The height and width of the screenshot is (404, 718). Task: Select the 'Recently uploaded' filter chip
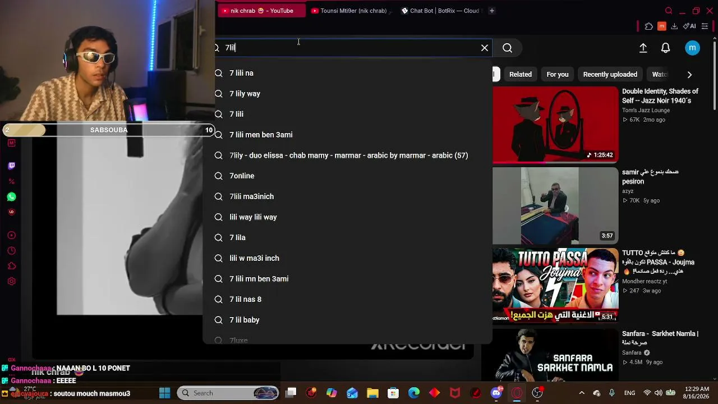click(610, 74)
